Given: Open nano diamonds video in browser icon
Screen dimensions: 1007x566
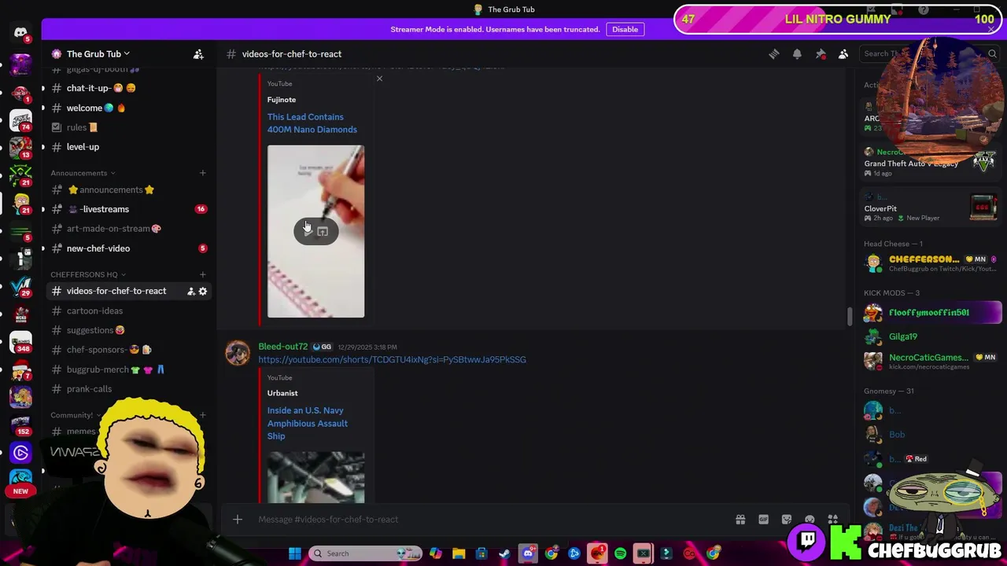Looking at the screenshot, I should coord(323,231).
